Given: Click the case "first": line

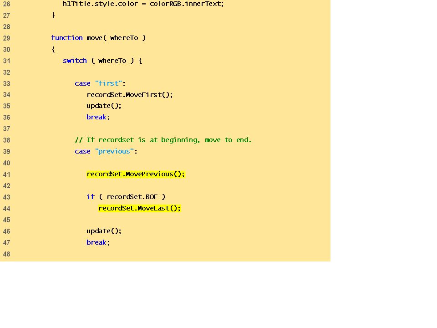Looking at the screenshot, I should click(100, 83).
